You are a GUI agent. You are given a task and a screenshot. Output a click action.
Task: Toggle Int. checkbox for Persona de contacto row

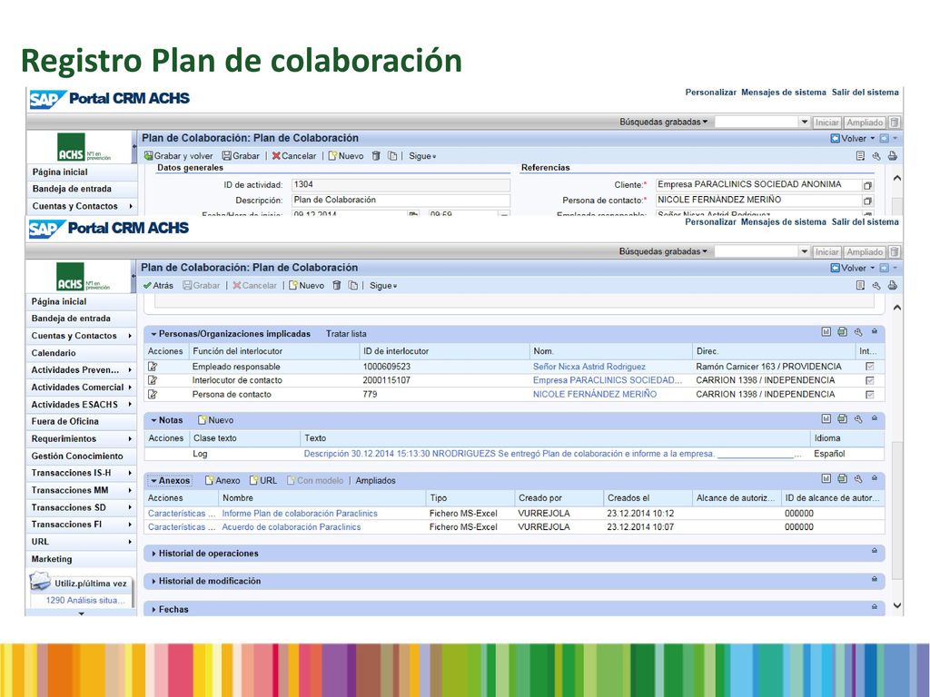[870, 394]
